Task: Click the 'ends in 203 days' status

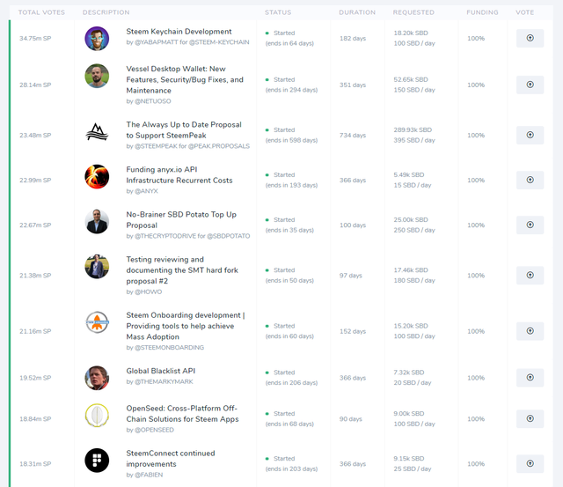Action: [x=291, y=469]
